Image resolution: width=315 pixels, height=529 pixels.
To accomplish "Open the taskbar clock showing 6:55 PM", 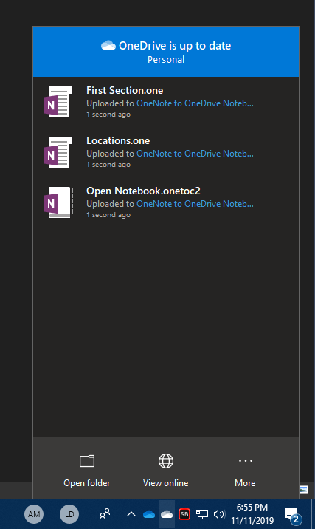I will click(252, 514).
